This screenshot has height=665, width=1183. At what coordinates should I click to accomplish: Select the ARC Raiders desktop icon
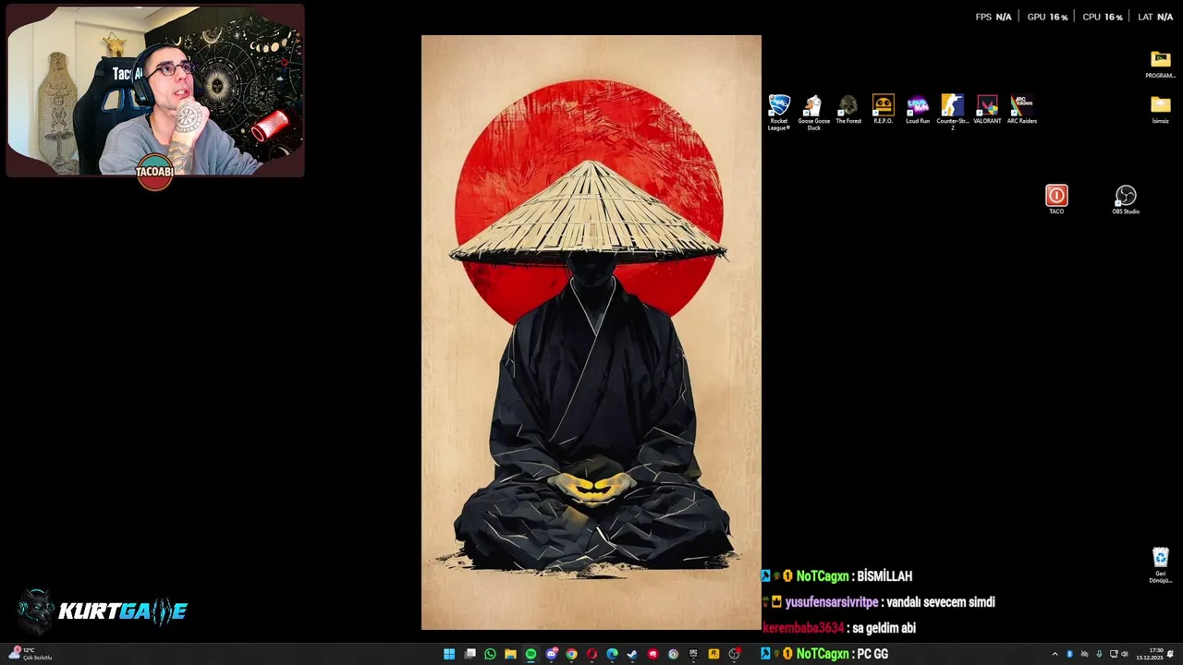tap(1022, 109)
